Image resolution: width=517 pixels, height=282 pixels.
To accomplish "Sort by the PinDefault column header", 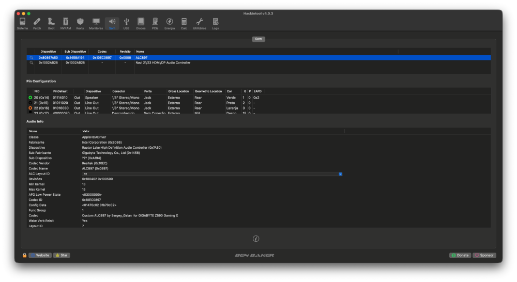I will 60,91.
